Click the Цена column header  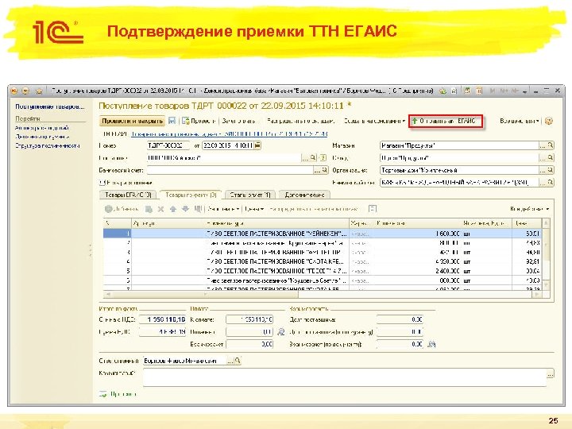click(x=527, y=223)
